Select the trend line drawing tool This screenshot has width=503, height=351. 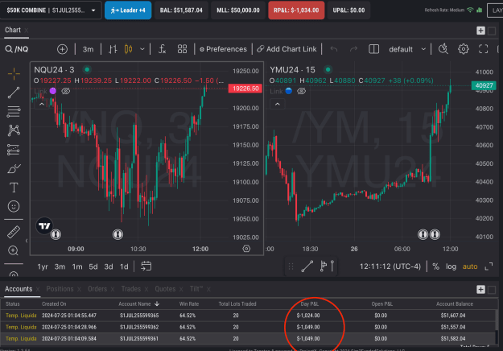pyautogui.click(x=14, y=93)
